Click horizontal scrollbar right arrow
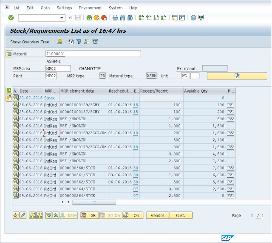The image size is (272, 243). tap(68, 202)
